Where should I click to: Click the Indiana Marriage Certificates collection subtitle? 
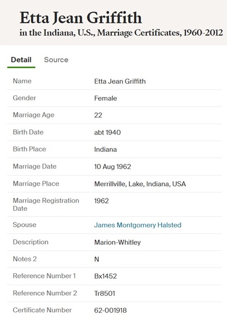[x=121, y=33]
